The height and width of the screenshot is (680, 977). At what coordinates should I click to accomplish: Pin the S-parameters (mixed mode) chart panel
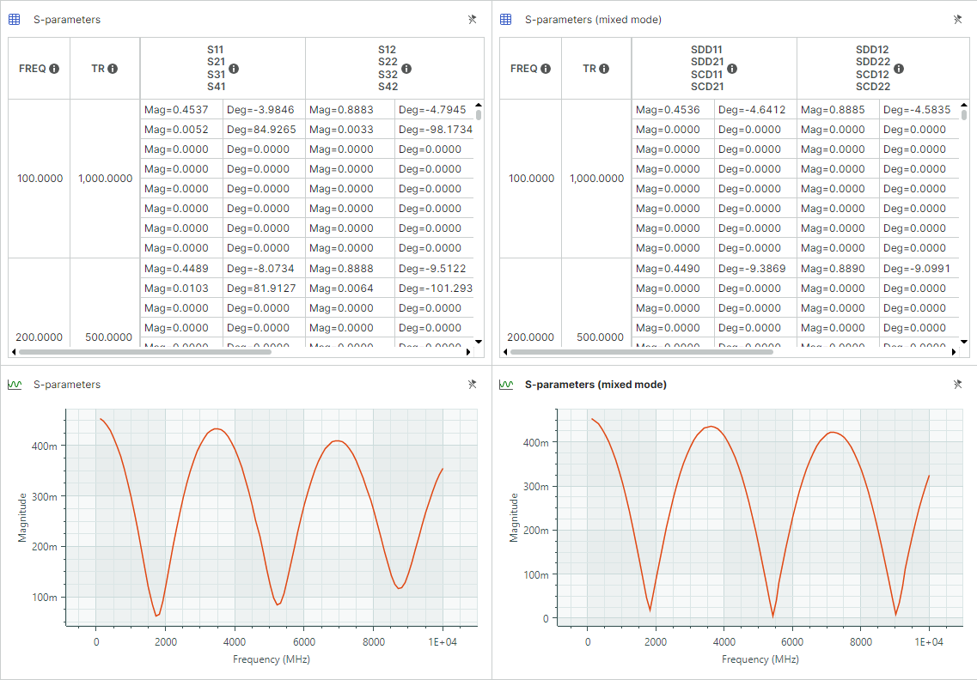click(x=958, y=384)
